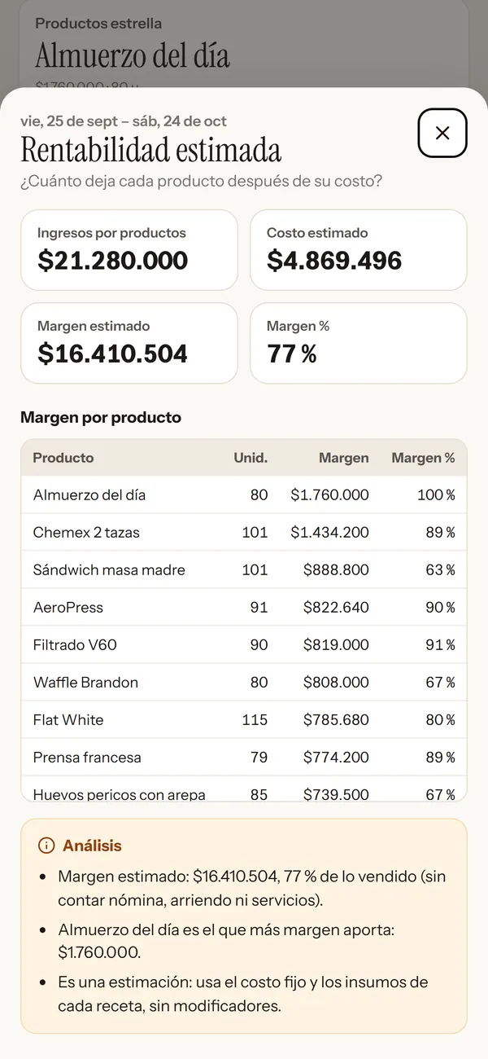Click the $888.800 margin value

coord(336,570)
